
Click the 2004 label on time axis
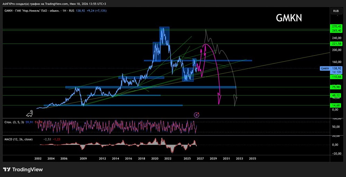click(x=51, y=158)
